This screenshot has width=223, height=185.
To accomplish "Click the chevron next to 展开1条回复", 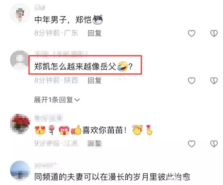I will click(x=77, y=100).
